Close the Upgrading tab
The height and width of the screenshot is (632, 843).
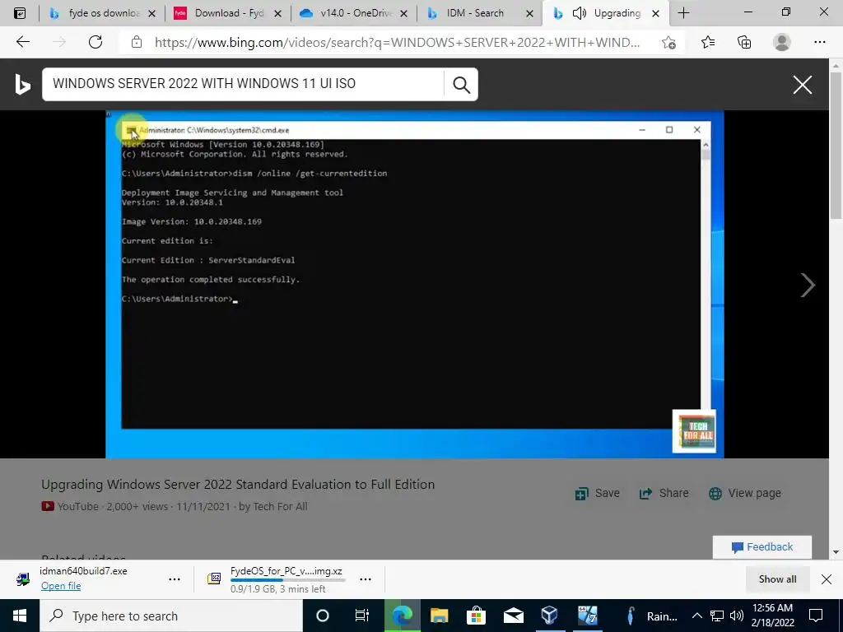coord(655,13)
